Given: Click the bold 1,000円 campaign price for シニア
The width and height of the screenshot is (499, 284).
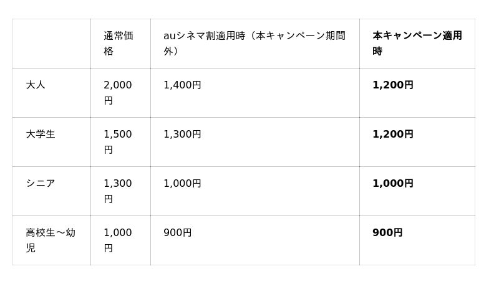Looking at the screenshot, I should (393, 183).
